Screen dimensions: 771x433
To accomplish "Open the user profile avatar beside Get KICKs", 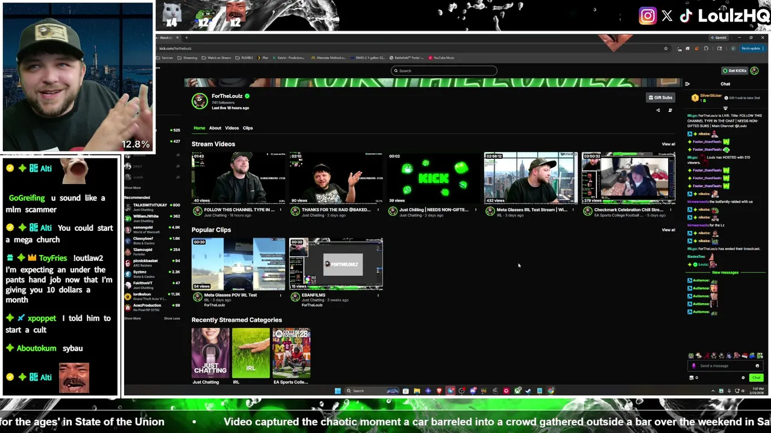I will point(755,70).
